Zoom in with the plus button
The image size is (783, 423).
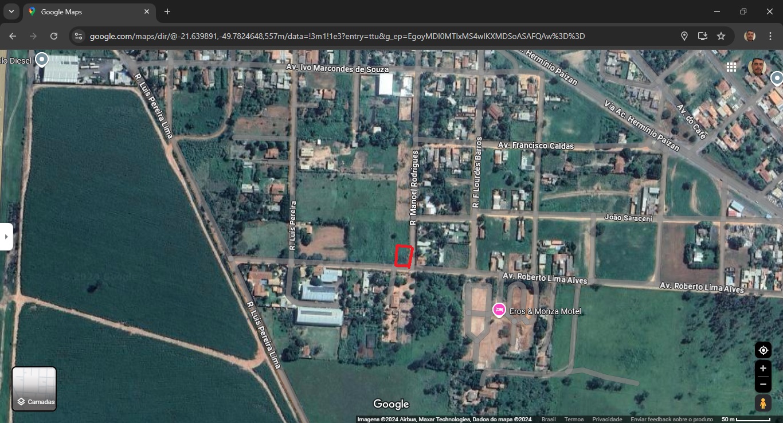click(x=763, y=369)
